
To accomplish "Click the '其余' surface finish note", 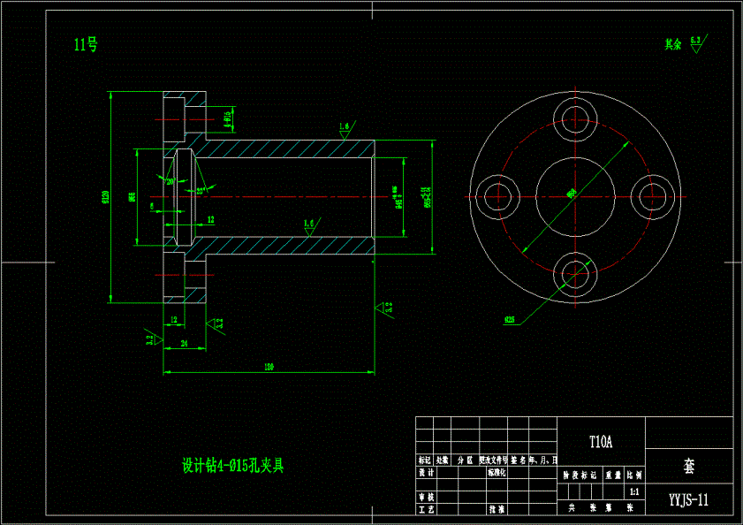I will 673,44.
